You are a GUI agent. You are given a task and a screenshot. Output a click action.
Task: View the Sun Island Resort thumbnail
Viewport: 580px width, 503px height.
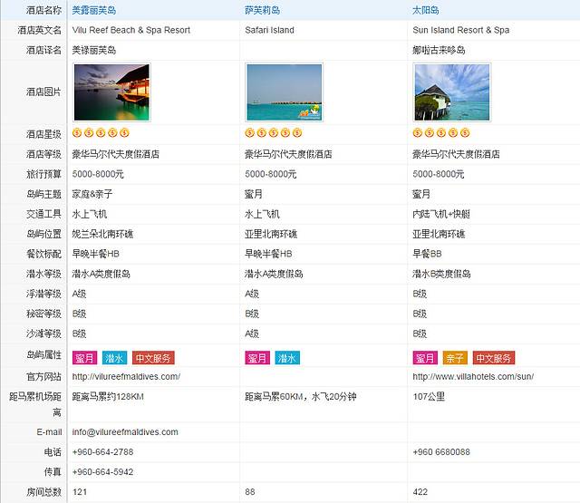pyautogui.click(x=451, y=92)
